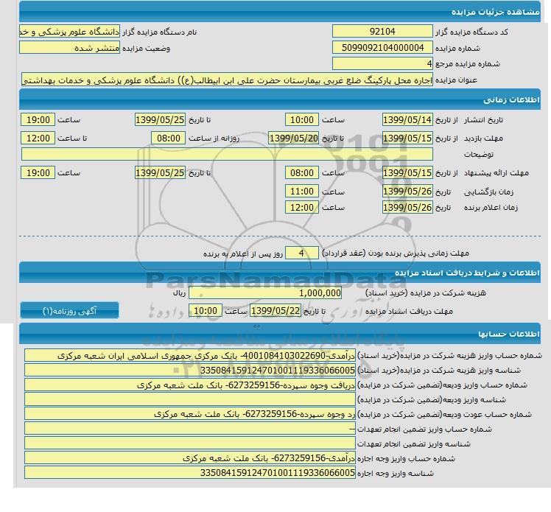Click the label مهلت دریافت اسناد مزایده
The height and width of the screenshot is (512, 551).
click(409, 312)
